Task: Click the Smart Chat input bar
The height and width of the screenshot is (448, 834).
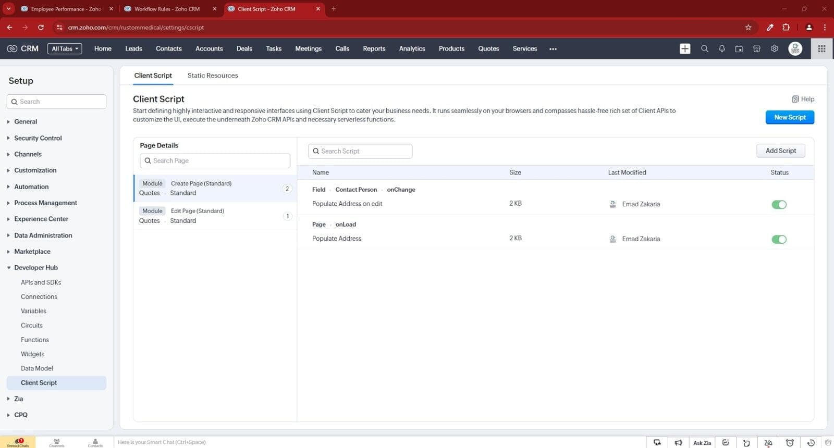Action: click(x=379, y=442)
